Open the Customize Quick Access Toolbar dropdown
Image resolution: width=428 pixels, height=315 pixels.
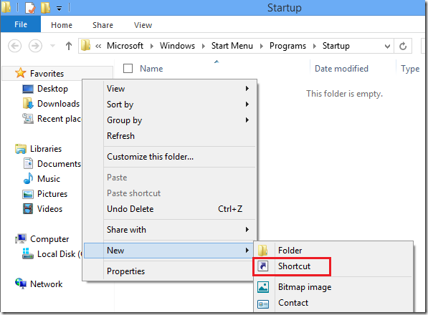tap(59, 9)
